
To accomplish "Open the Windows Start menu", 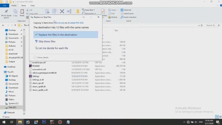I will (x=4, y=122).
